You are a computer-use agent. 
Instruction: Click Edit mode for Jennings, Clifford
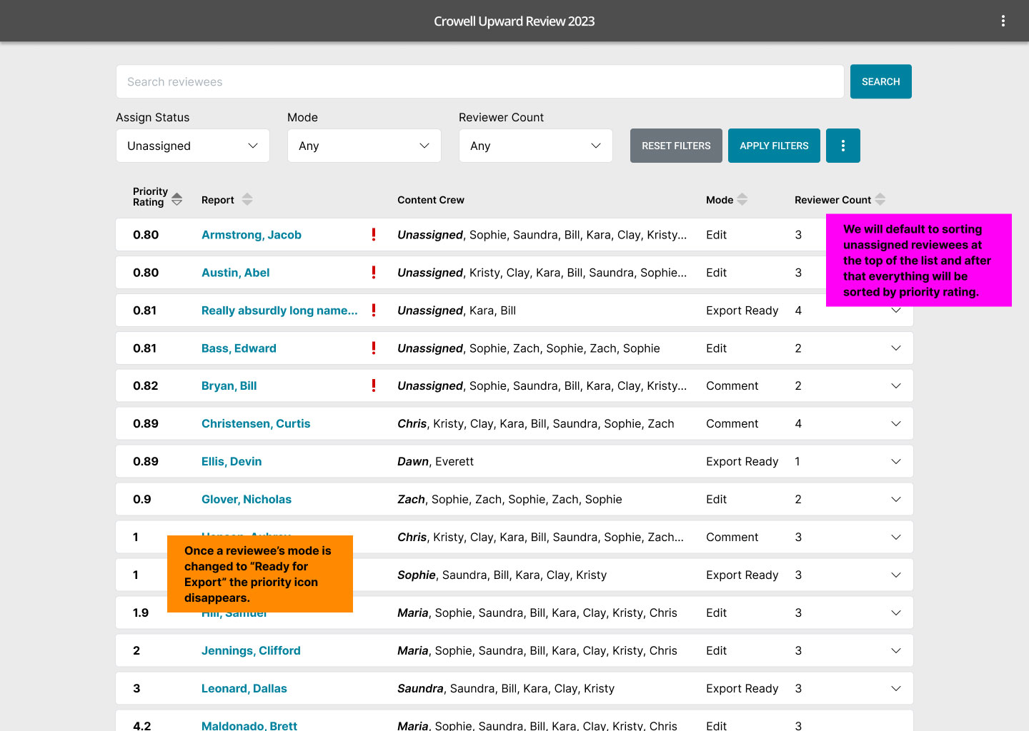[716, 650]
